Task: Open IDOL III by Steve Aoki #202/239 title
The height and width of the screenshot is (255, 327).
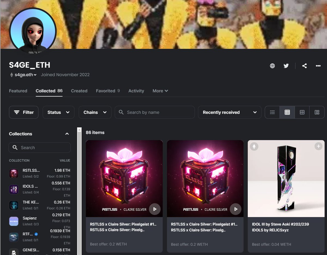Action: [280, 224]
